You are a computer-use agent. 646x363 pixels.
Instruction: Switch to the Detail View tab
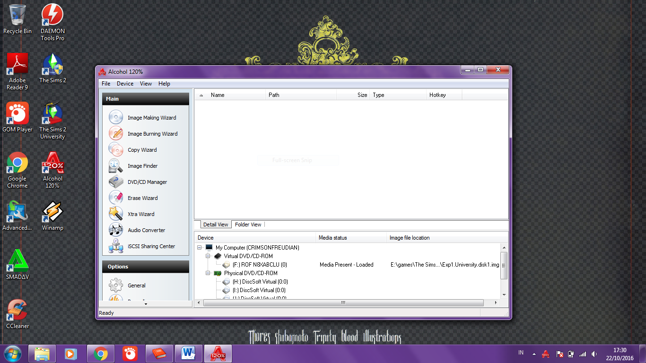point(216,225)
